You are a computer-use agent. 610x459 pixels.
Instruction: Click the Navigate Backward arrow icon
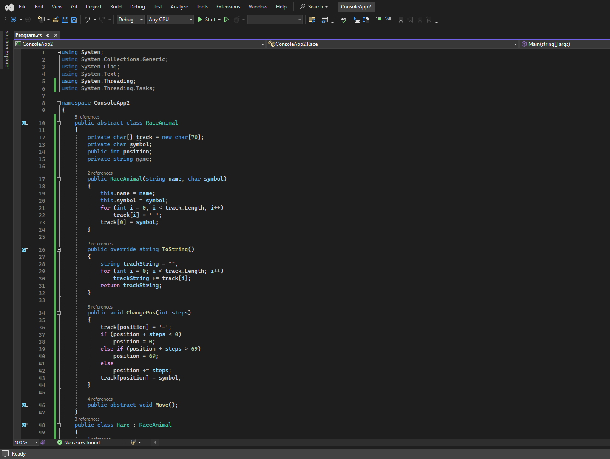[13, 20]
